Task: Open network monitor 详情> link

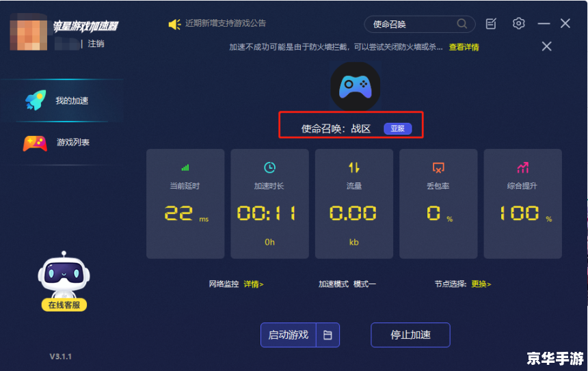Action: [254, 284]
